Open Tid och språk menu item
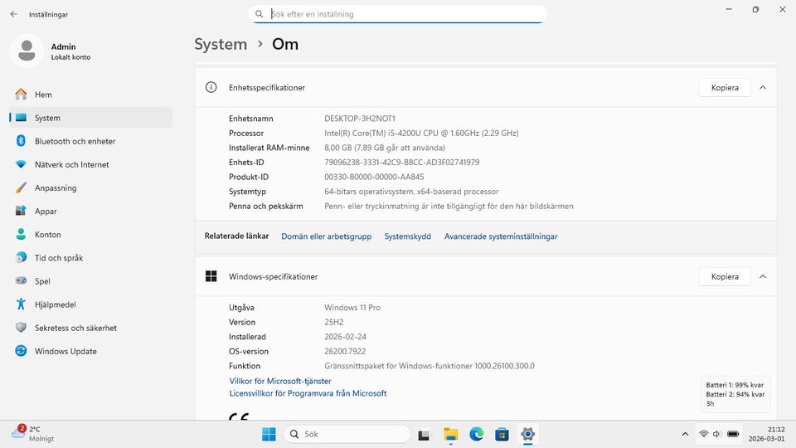The width and height of the screenshot is (796, 448). (x=58, y=258)
